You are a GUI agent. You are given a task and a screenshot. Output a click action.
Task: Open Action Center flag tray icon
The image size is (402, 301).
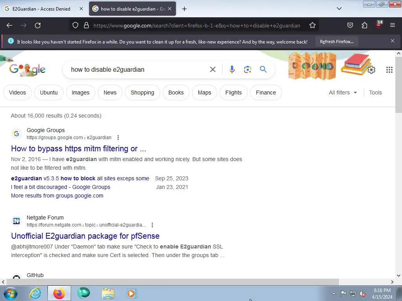(x=343, y=293)
